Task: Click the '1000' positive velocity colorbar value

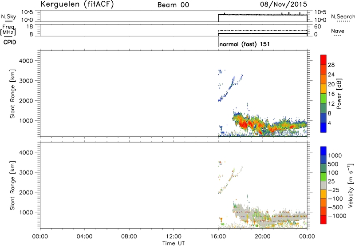Action: point(335,155)
